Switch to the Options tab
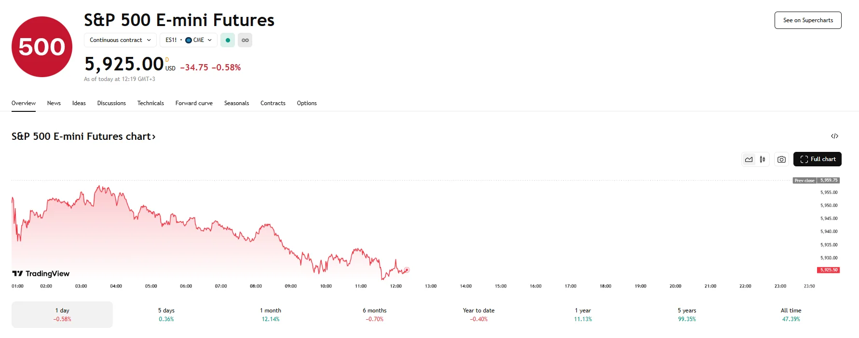859x338 pixels. [x=307, y=103]
